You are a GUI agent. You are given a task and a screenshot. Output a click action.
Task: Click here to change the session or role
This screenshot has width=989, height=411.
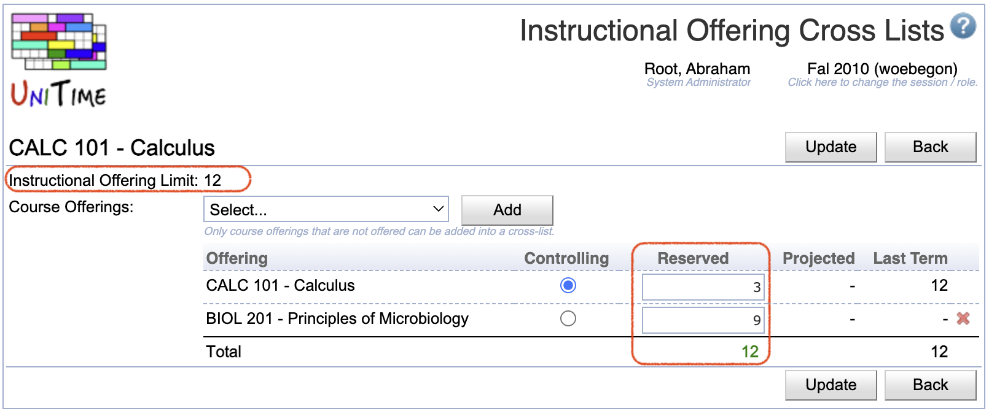pyautogui.click(x=882, y=82)
